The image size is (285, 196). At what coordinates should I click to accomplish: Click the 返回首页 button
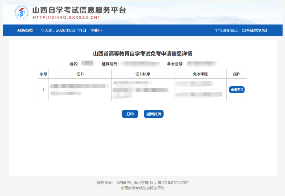click(x=154, y=114)
